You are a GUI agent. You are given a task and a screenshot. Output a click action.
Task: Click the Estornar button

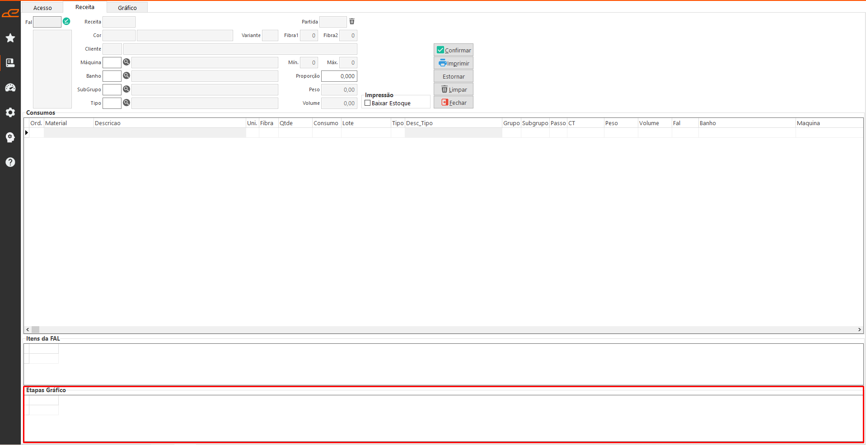click(453, 76)
